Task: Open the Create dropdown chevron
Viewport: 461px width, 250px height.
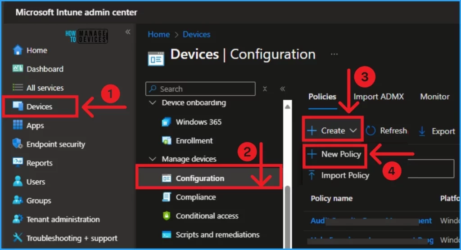Action: 353,130
